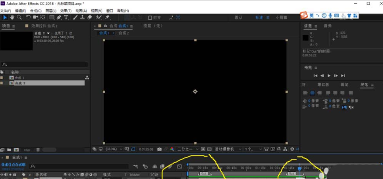
Task: Jump to the first frame in the preview
Action: (315, 76)
